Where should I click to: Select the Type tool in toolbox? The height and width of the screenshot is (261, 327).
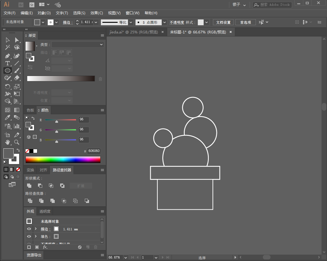pyautogui.click(x=8, y=63)
